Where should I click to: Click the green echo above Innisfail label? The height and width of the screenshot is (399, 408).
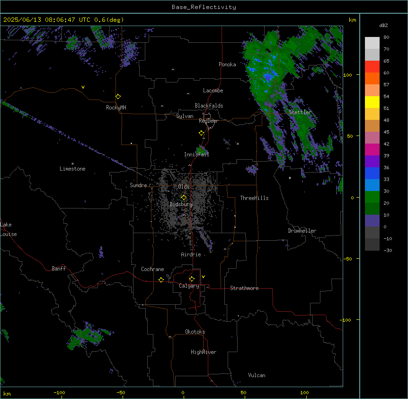click(x=201, y=150)
